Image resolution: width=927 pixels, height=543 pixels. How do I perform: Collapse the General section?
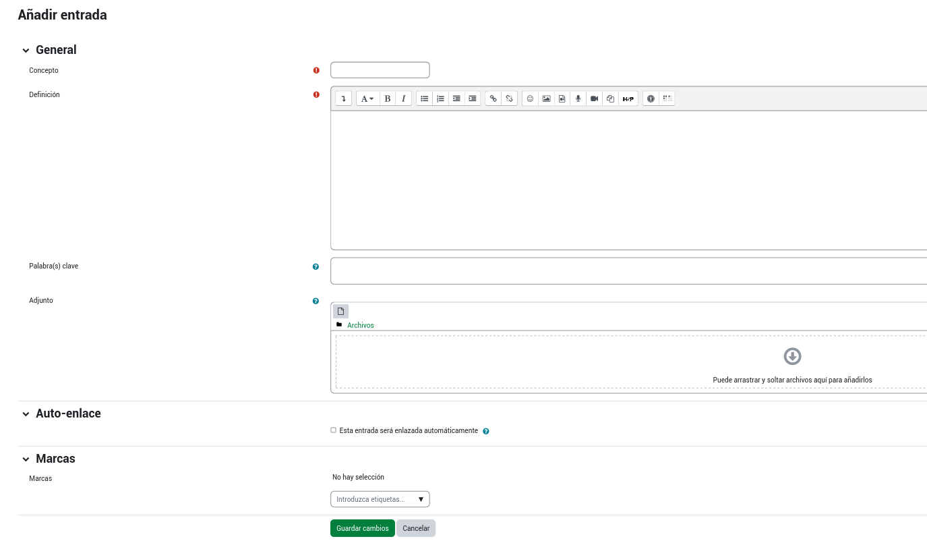click(x=26, y=51)
